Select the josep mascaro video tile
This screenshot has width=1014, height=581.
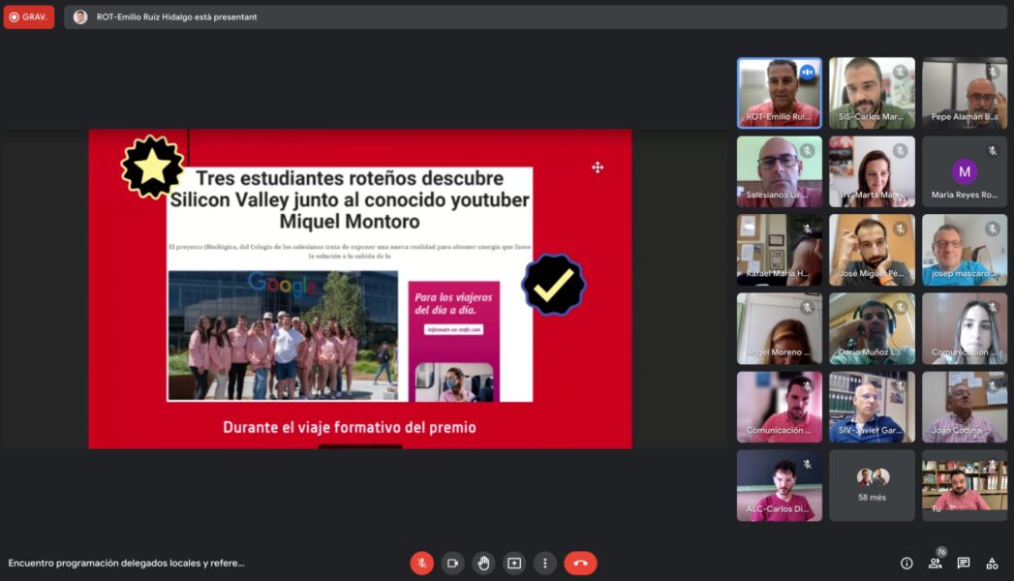coord(965,250)
